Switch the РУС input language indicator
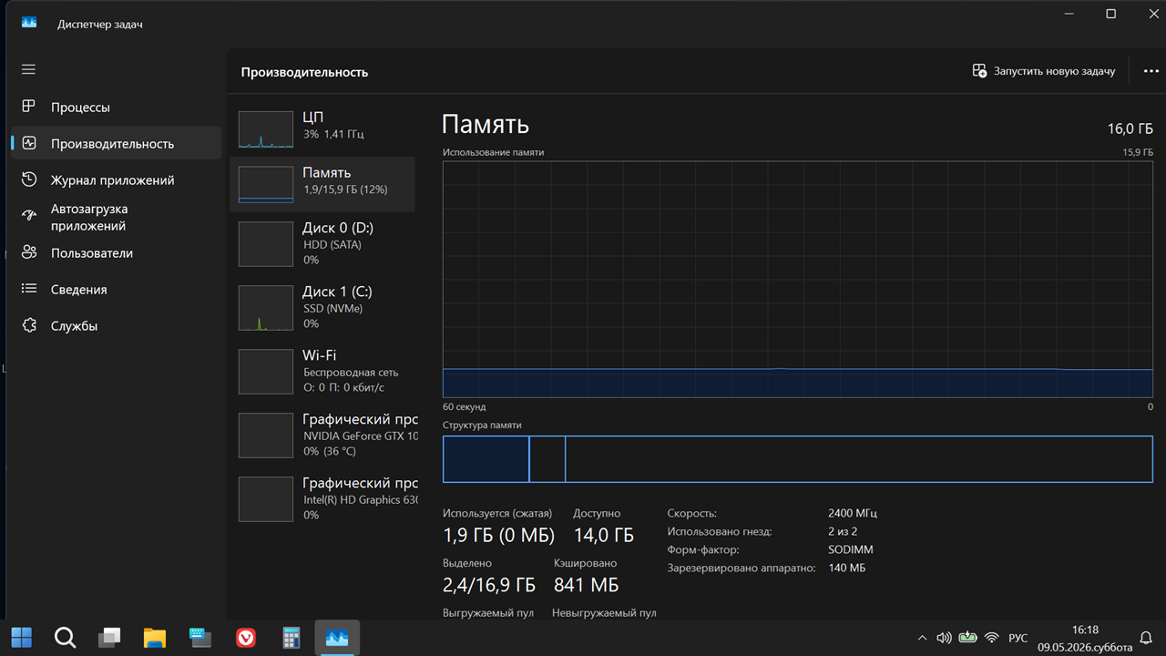1166x656 pixels. point(1018,638)
